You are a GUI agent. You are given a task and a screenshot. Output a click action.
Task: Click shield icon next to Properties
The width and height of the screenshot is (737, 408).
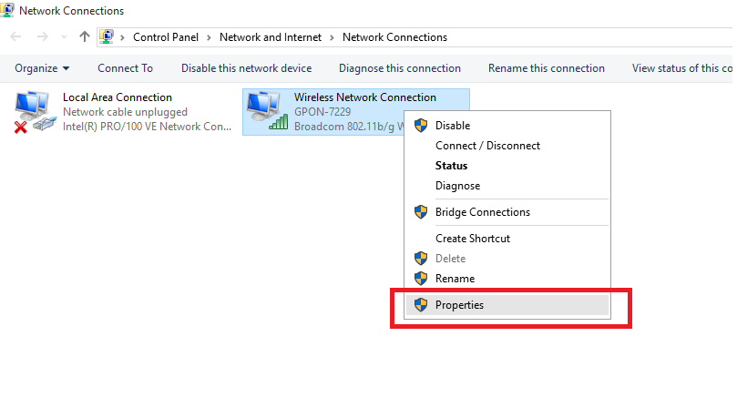(421, 305)
